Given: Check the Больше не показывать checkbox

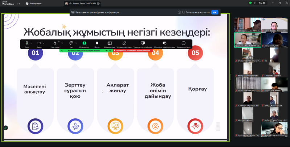Looking at the screenshot, I should tap(183, 12).
